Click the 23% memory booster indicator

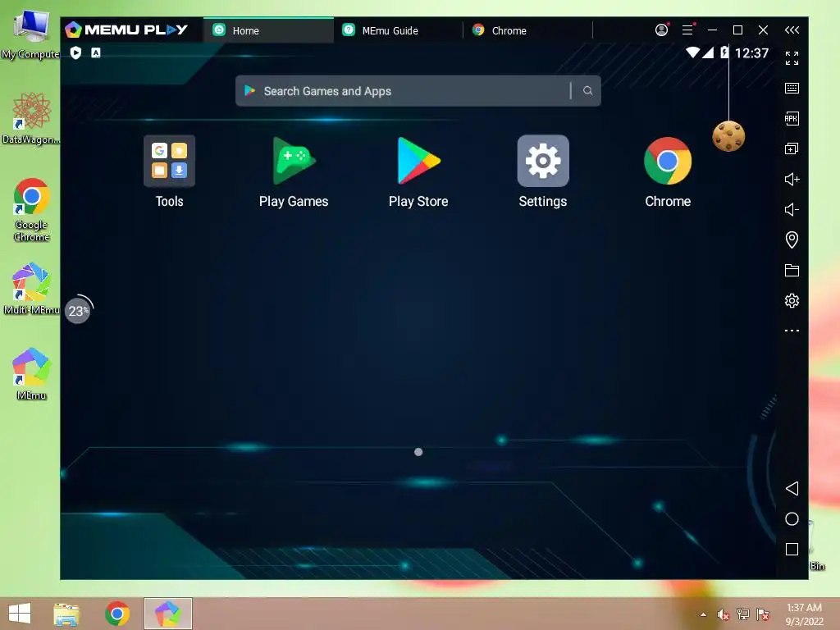coord(78,310)
